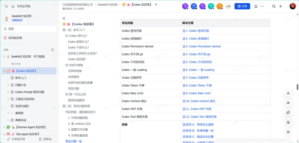Open link 4. Codex 找不到 git
Viewport: 299px width, 143px height.
(198, 54)
